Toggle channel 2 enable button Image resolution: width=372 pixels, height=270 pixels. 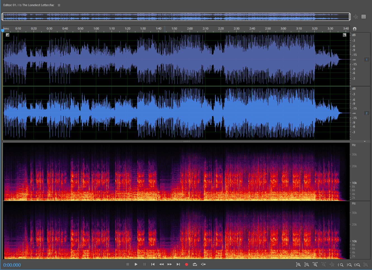pos(366,113)
